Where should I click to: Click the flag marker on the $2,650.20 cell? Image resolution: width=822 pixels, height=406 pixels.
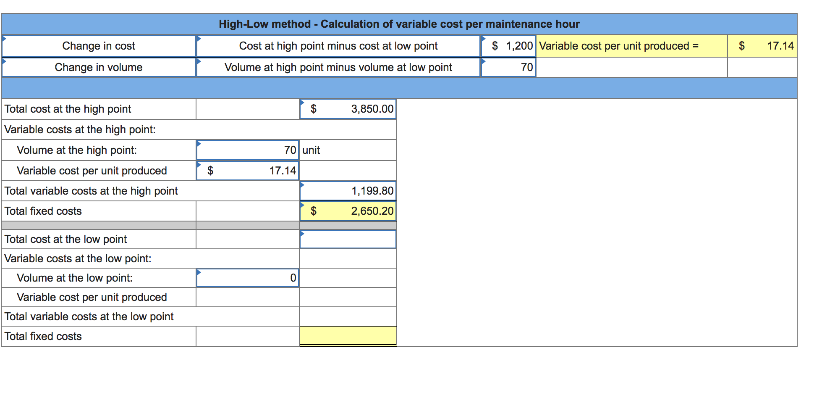point(302,205)
